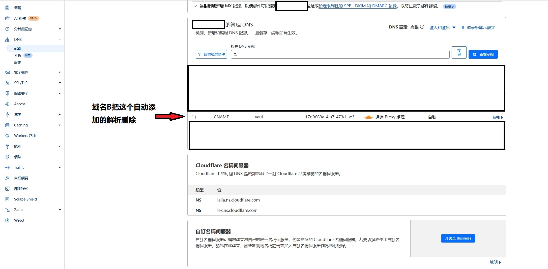Click the 概觀 overview icon in sidebar
Screen dimensions: 548x269
(x=7, y=8)
